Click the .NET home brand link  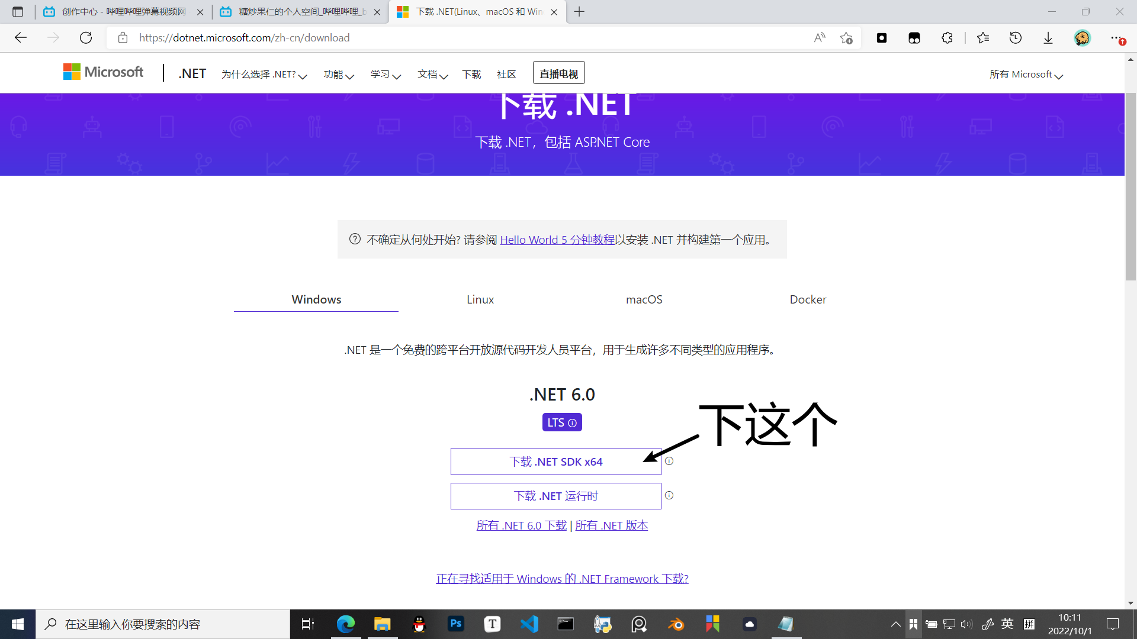click(192, 73)
